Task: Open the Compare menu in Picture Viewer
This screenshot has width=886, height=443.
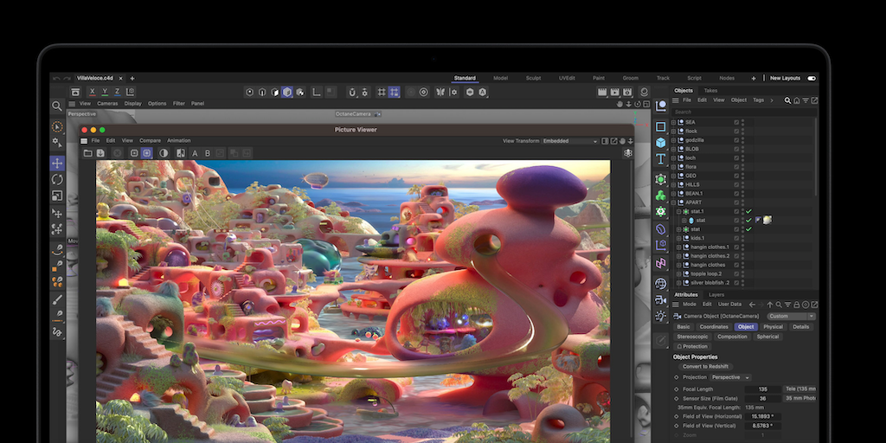Action: [x=150, y=140]
